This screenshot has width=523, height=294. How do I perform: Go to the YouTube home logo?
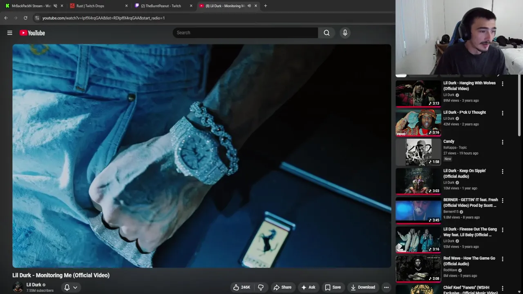tap(32, 33)
